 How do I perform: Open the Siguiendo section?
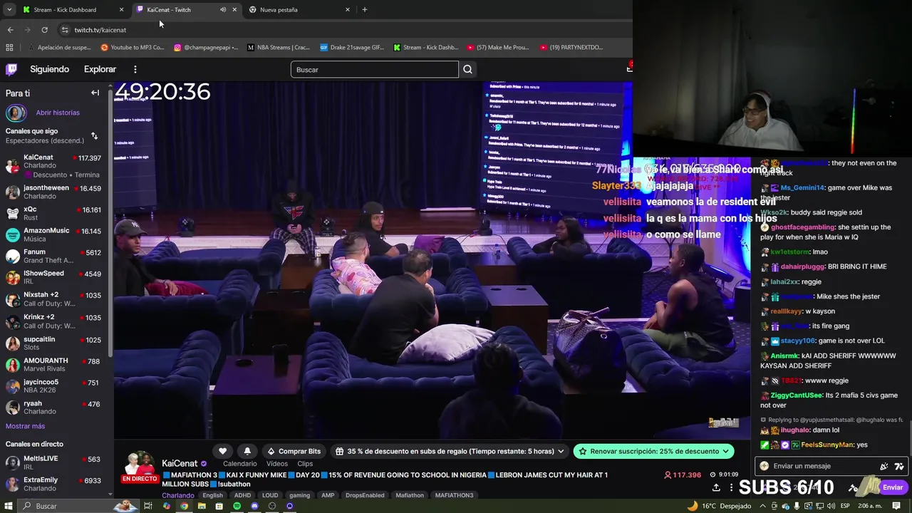[49, 69]
